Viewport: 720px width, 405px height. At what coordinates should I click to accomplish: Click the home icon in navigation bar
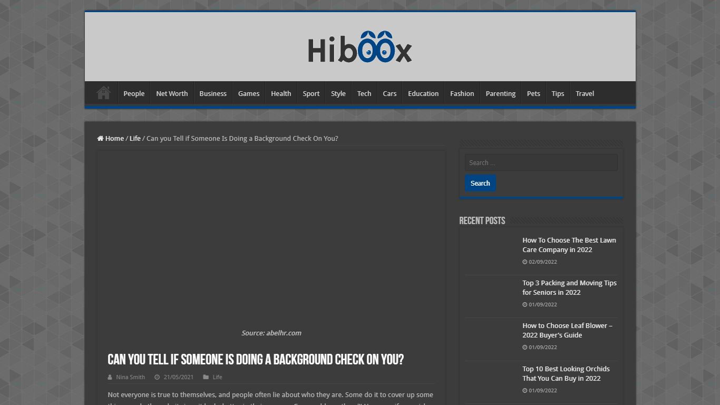coord(103,93)
